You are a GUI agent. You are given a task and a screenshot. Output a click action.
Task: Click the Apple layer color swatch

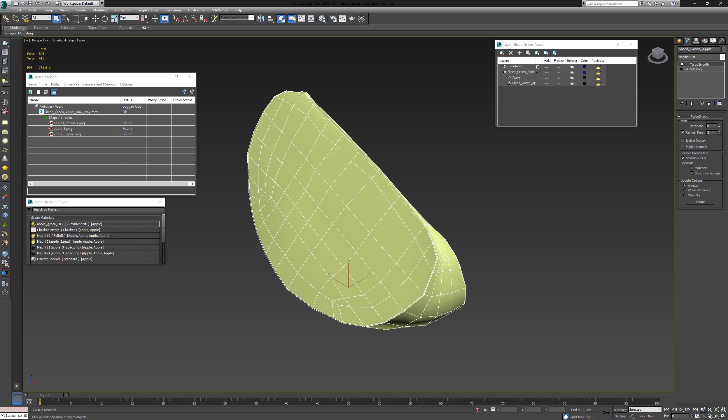point(584,78)
